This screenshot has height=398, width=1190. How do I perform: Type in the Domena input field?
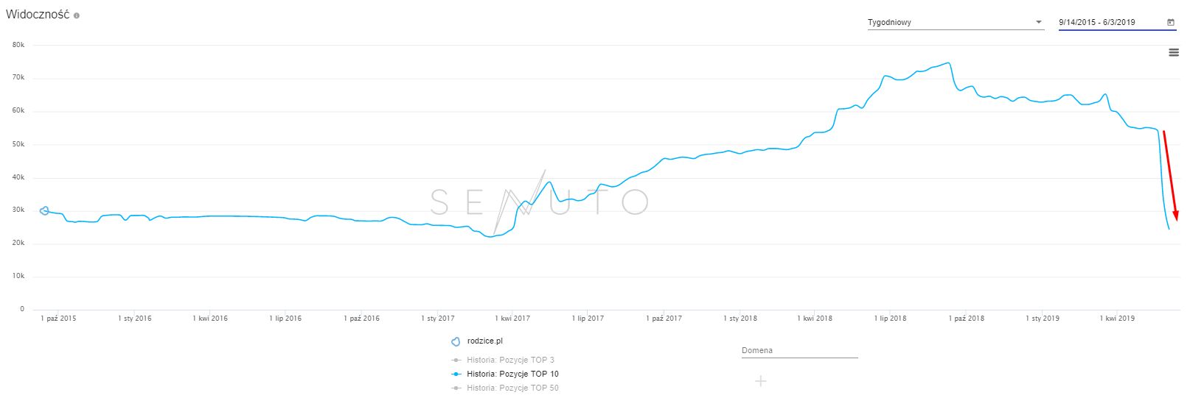pyautogui.click(x=799, y=351)
